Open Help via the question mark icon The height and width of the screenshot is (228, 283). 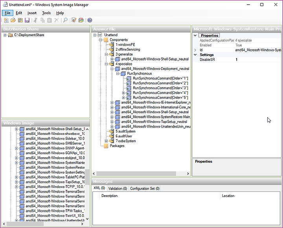[x=90, y=20]
